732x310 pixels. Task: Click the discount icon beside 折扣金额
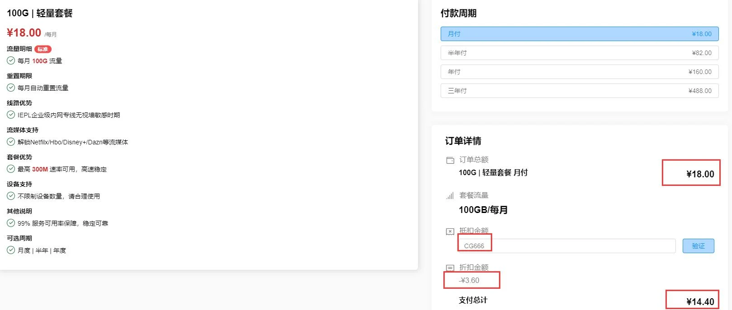pos(450,268)
